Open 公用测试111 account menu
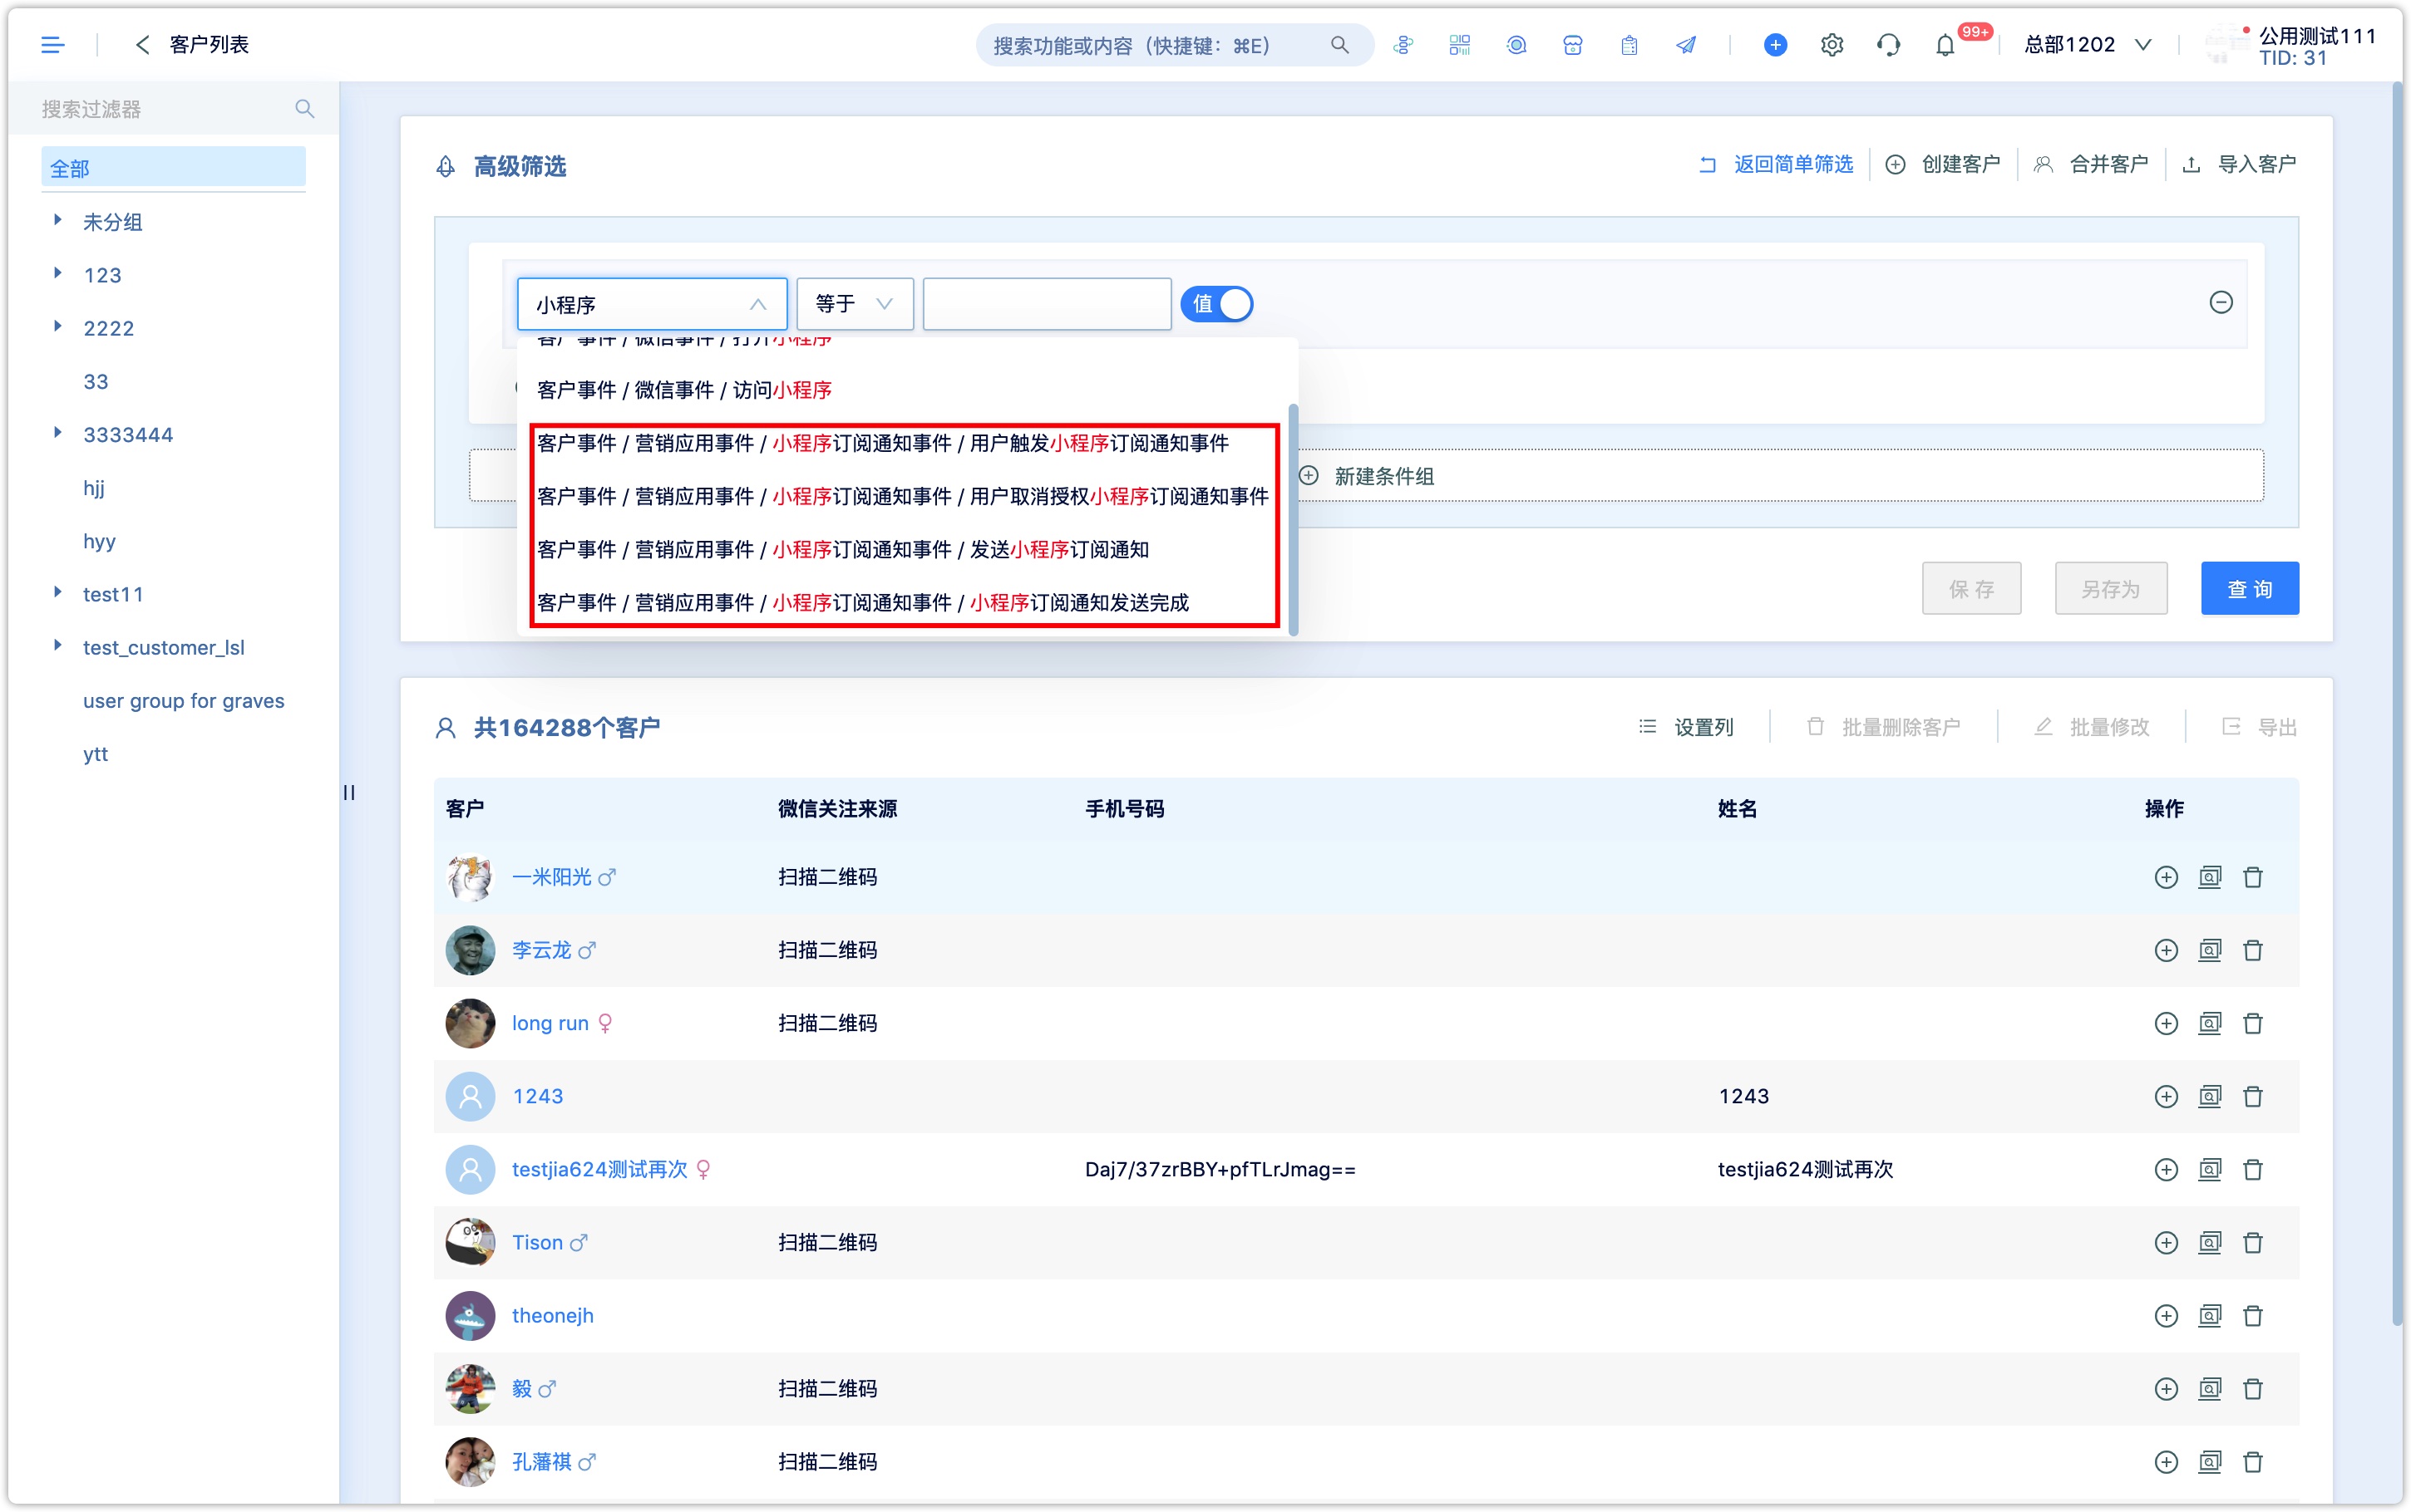 pyautogui.click(x=2291, y=45)
